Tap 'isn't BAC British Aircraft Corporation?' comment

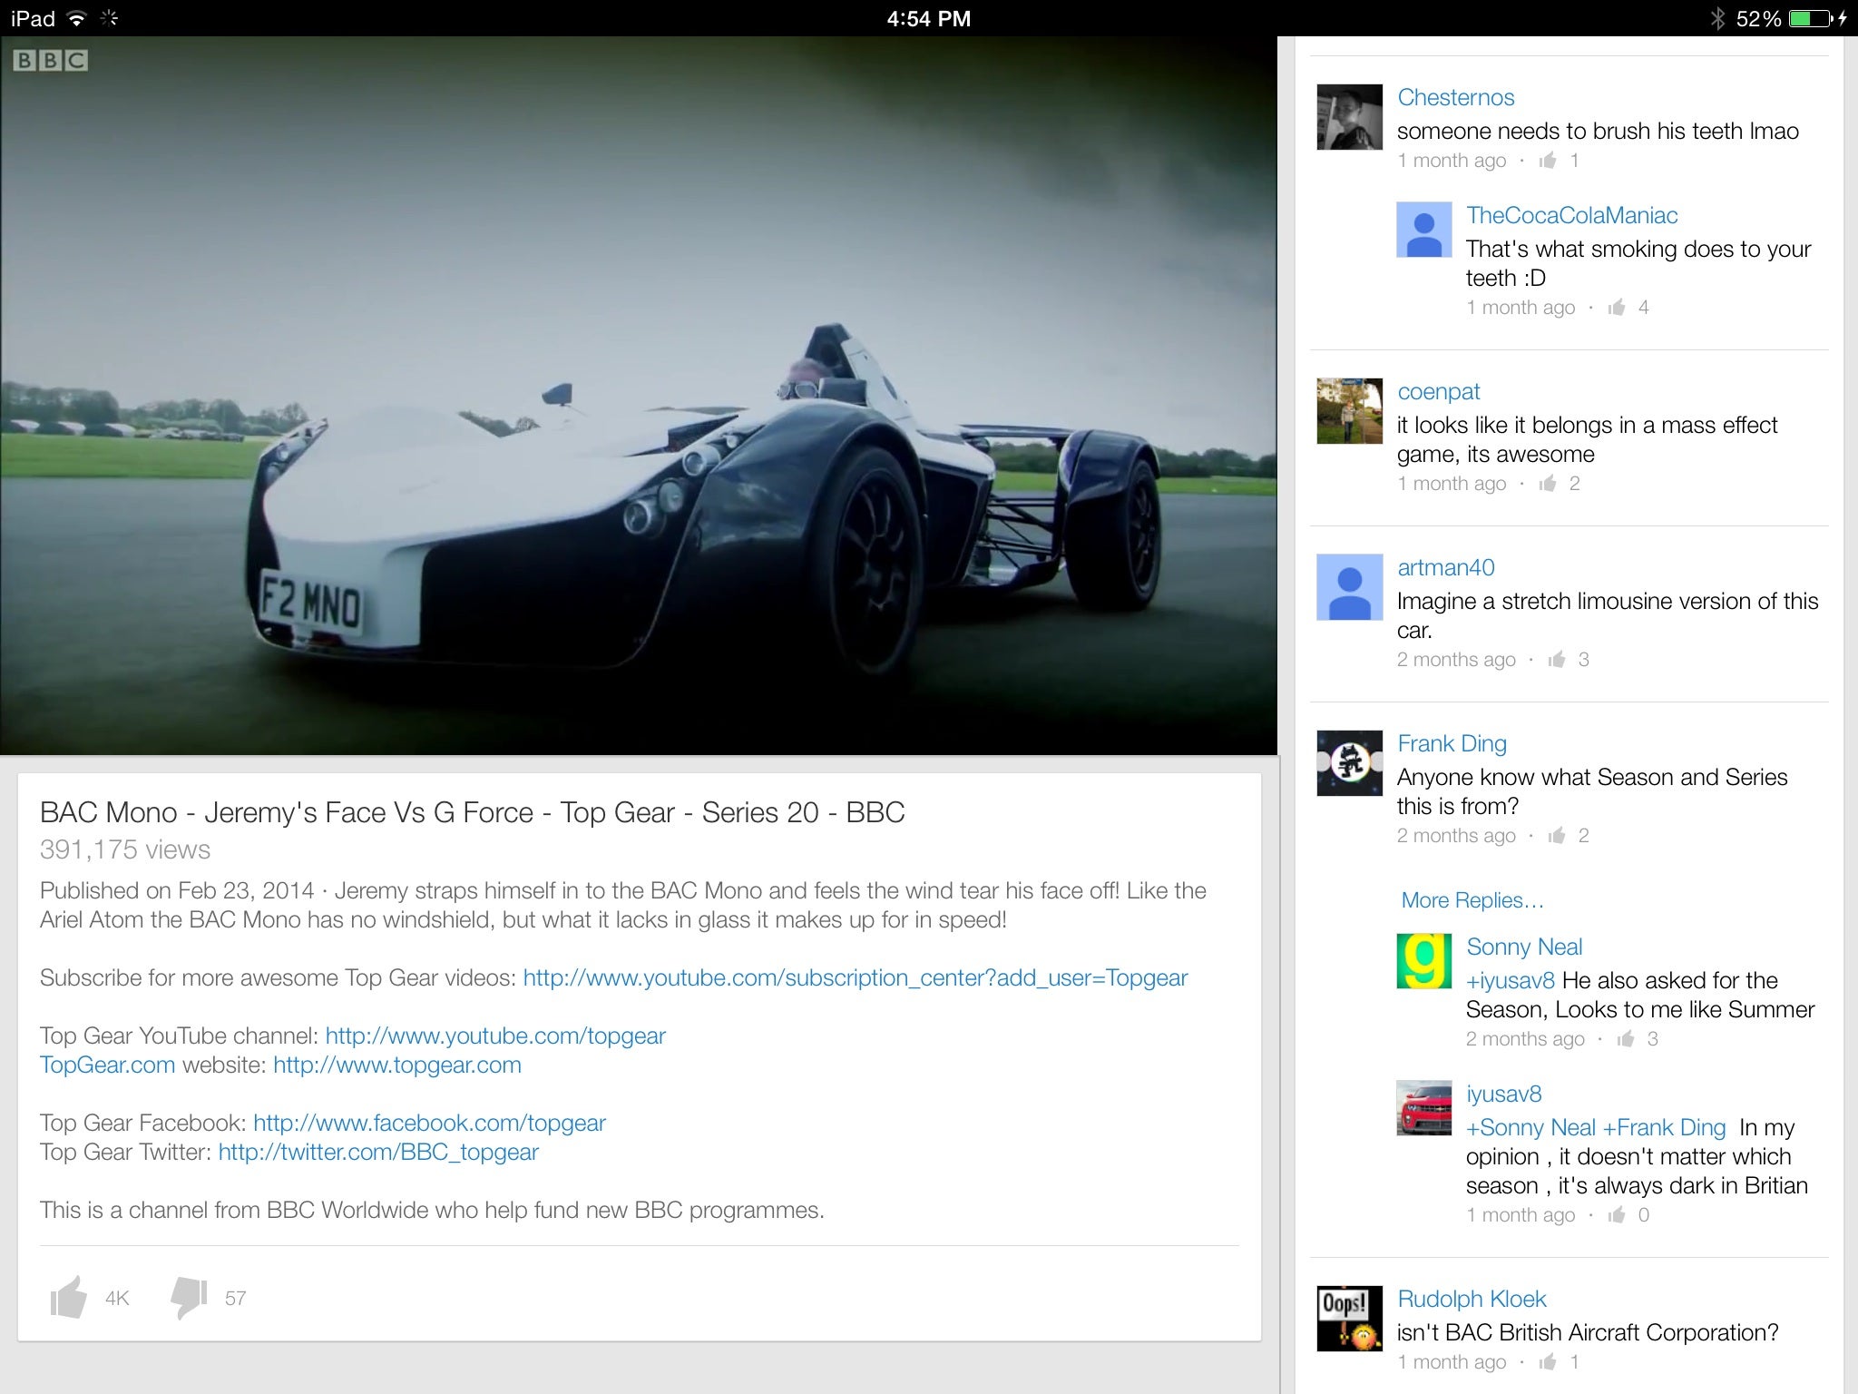click(x=1588, y=1332)
